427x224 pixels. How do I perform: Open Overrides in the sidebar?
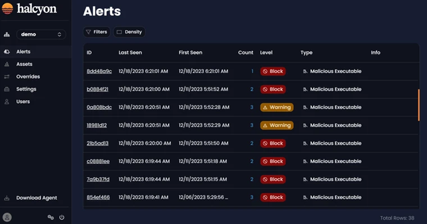(x=28, y=77)
